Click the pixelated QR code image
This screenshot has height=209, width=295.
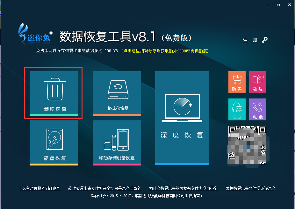248,145
